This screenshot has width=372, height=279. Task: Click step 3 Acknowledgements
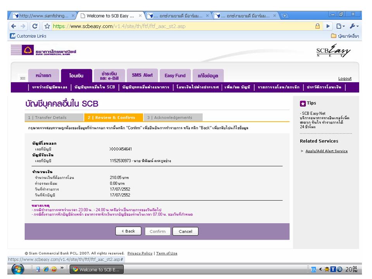click(173, 117)
